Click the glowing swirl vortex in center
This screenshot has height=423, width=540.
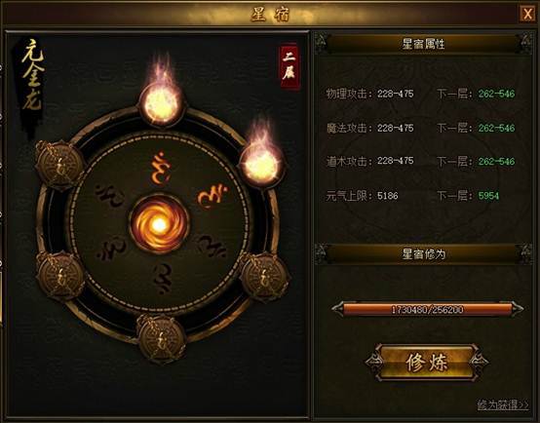click(x=160, y=224)
